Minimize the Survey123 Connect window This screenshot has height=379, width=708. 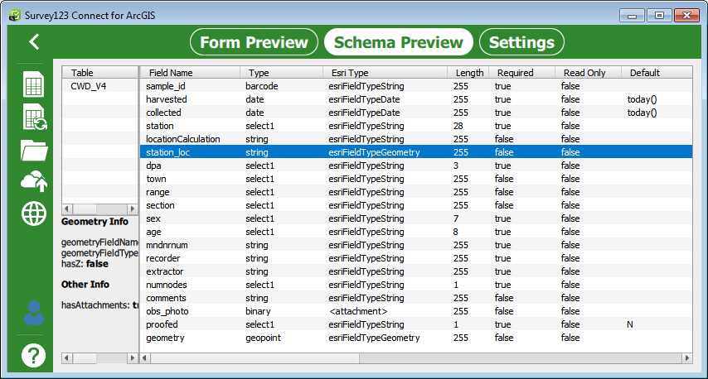tap(632, 16)
